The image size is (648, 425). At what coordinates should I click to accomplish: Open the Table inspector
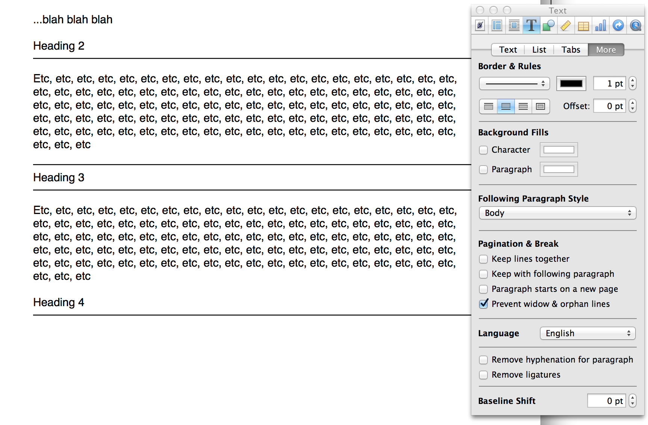(x=583, y=25)
